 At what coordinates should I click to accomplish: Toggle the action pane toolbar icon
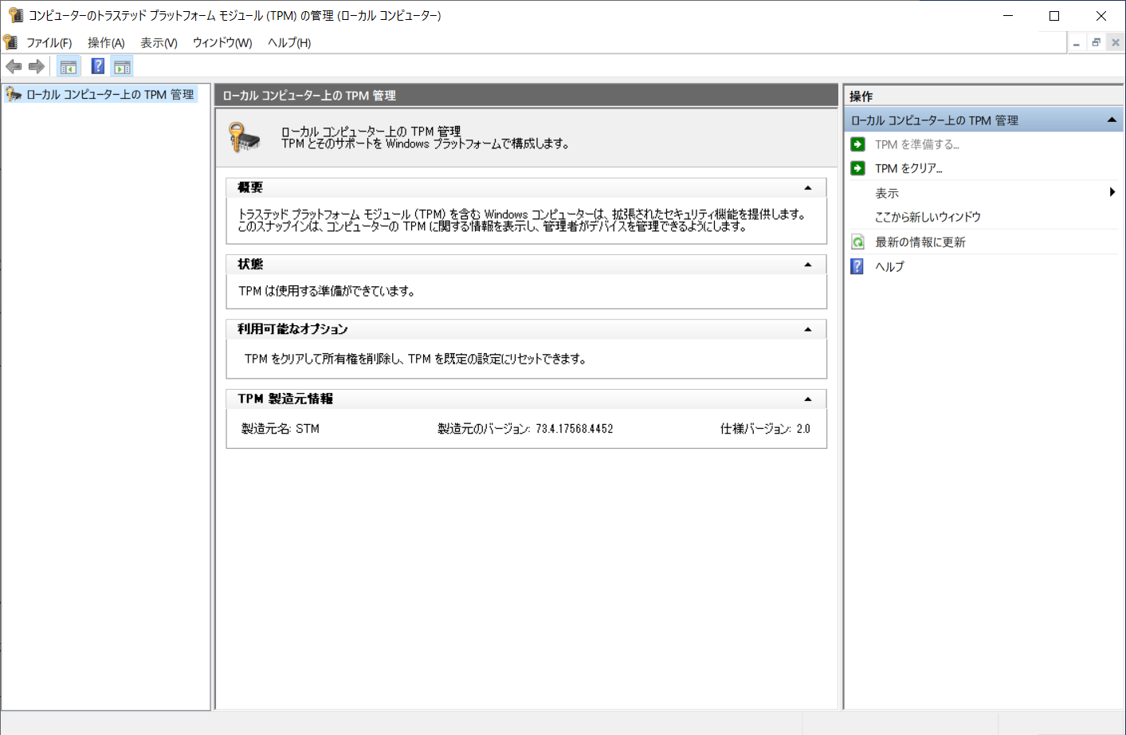[x=122, y=67]
